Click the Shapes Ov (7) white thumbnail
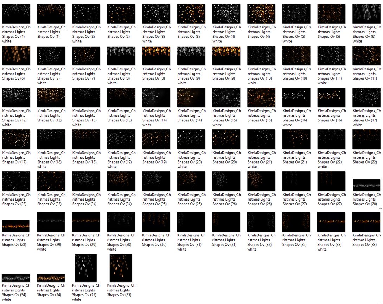The image size is (383, 304). (51, 56)
